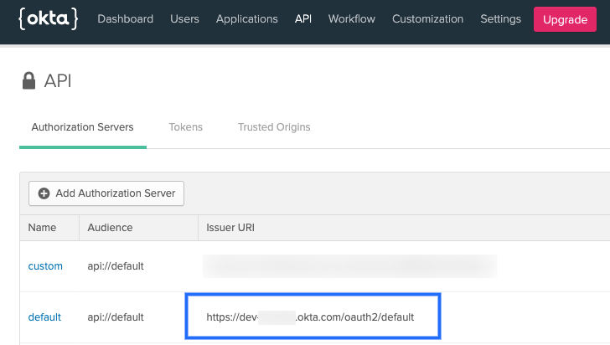The image size is (610, 345).
Task: Click Add Authorization Server button
Action: click(106, 193)
